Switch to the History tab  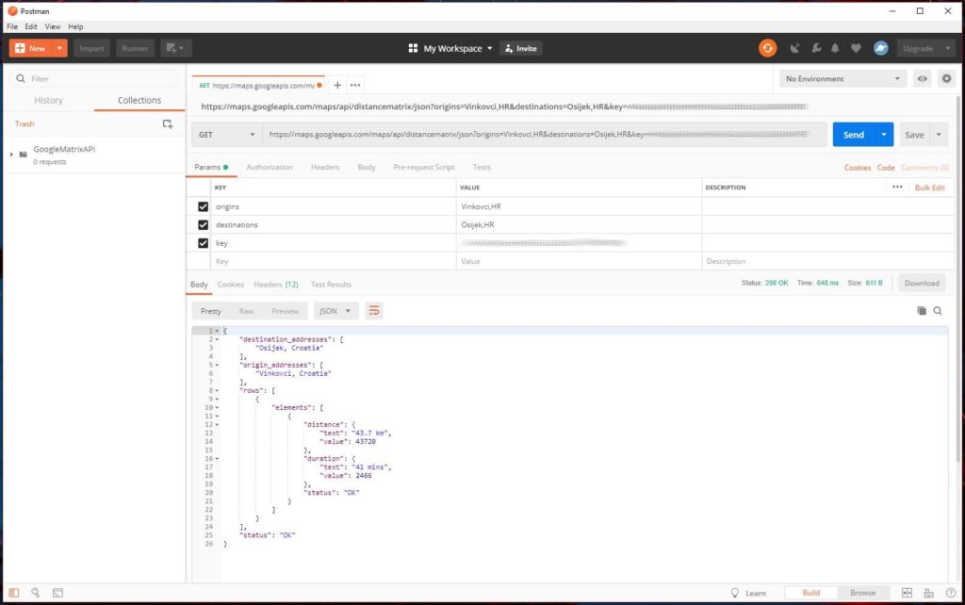coord(48,100)
